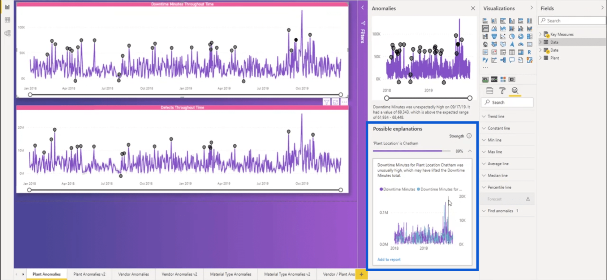The image size is (607, 280).
Task: Open the Material Type Anomalies page tab
Action: [x=231, y=274]
